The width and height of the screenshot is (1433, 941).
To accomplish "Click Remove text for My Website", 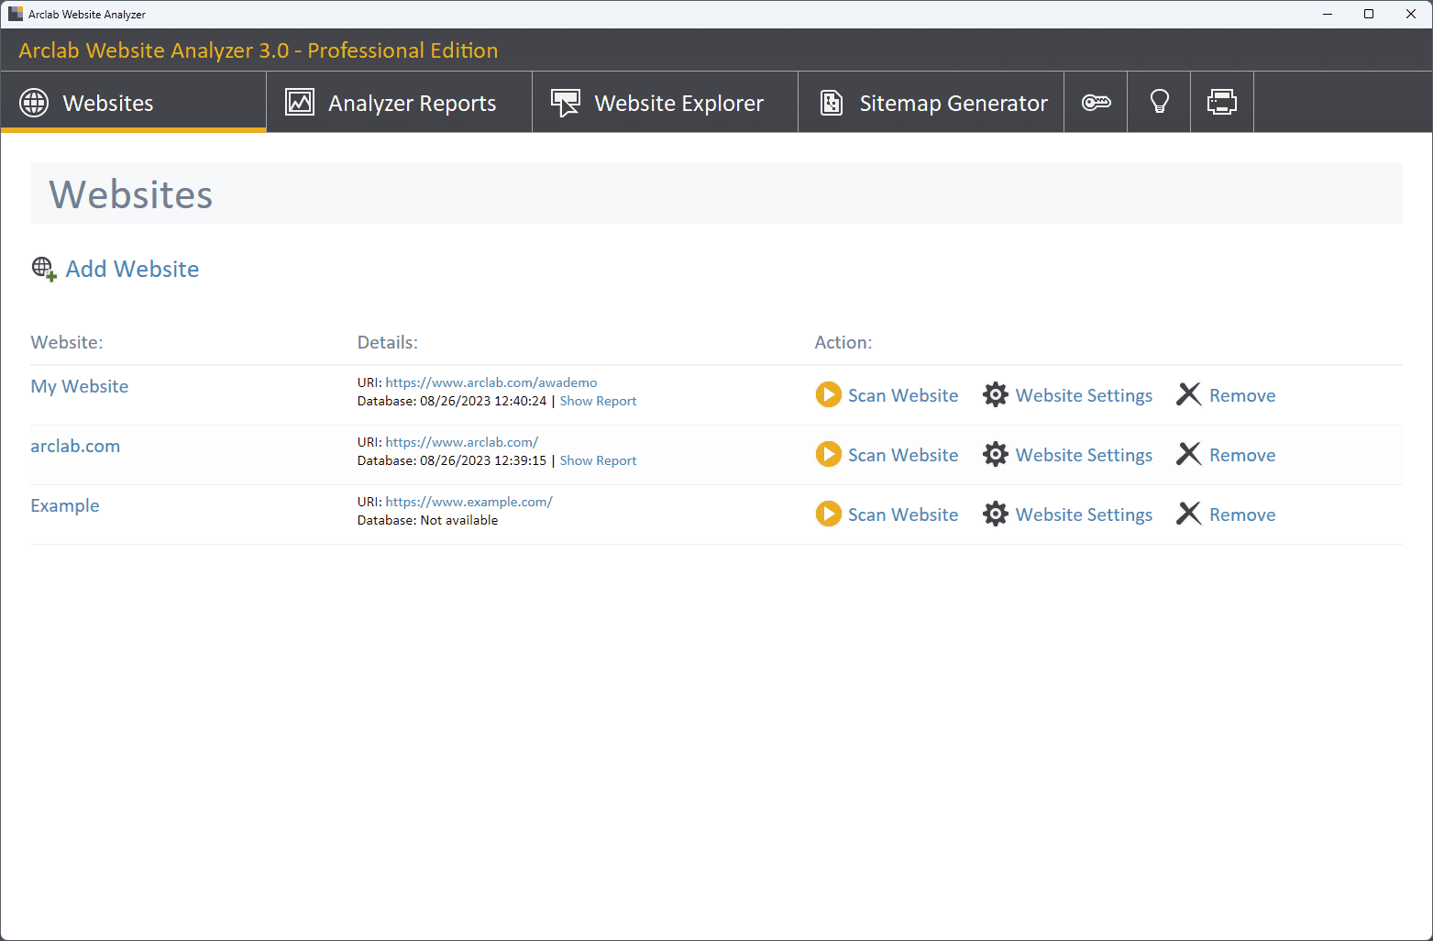I will 1242,395.
